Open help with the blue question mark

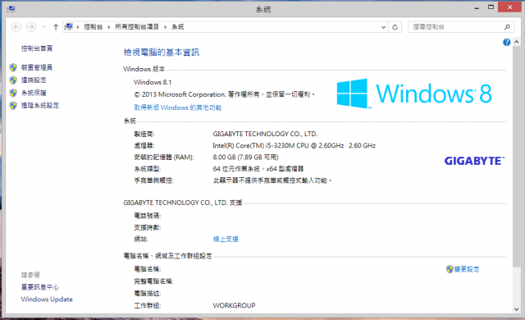point(507,42)
